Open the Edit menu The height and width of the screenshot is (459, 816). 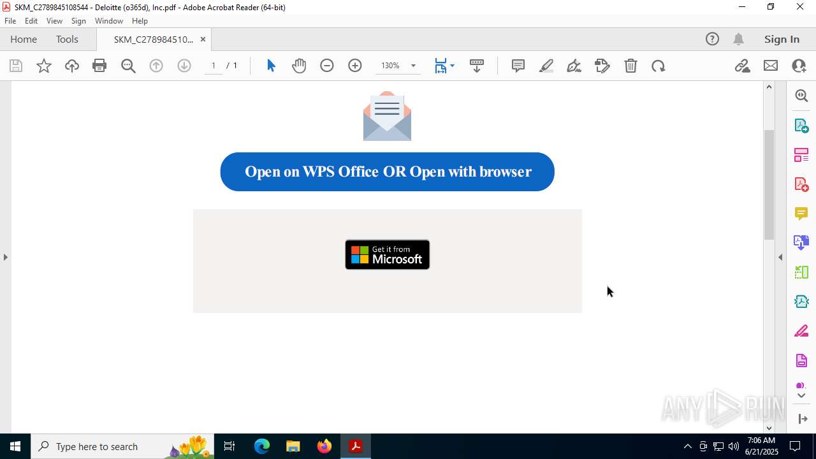coord(31,21)
